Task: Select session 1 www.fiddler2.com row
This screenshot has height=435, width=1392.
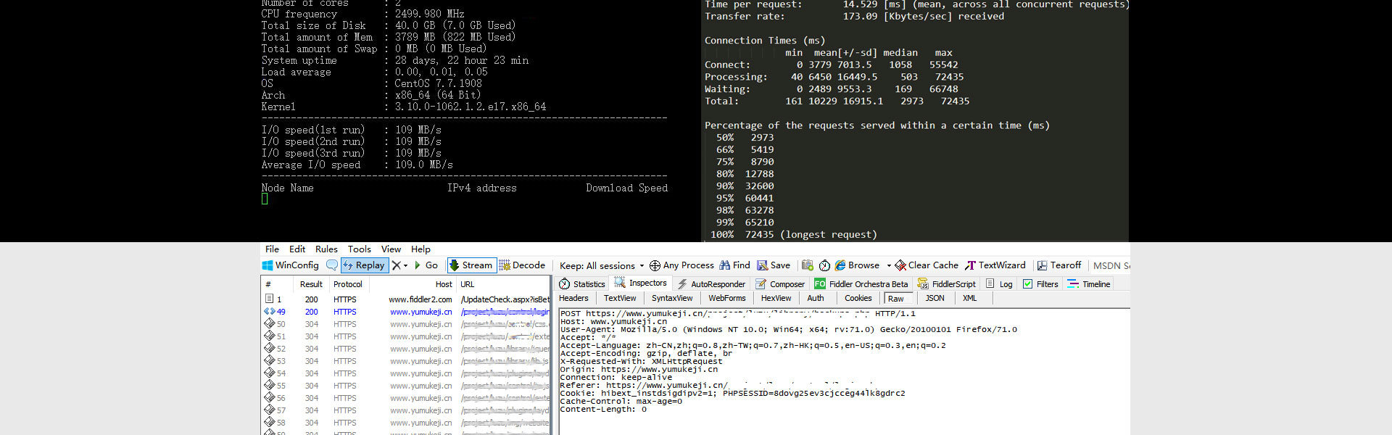Action: pos(406,299)
